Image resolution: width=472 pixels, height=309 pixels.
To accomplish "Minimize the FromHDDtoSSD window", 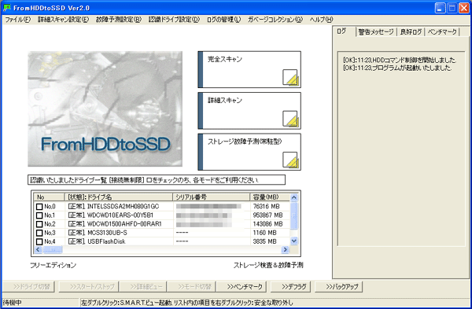I will (x=440, y=8).
